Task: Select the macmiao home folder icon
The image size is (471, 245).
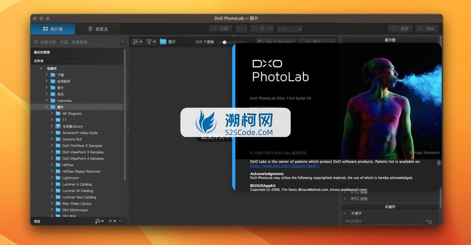Action: pyautogui.click(x=53, y=101)
